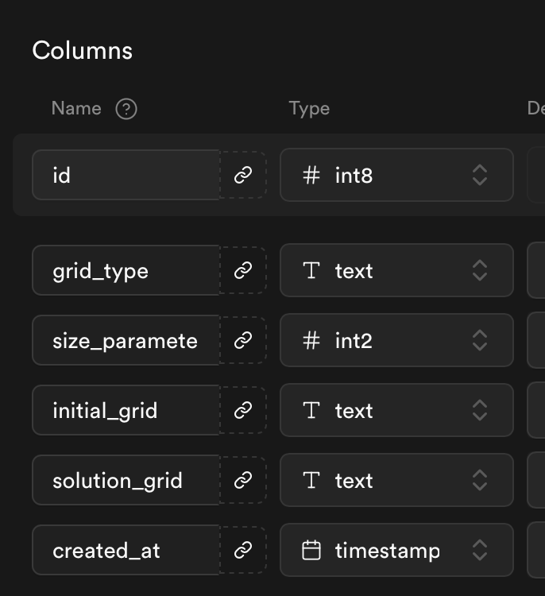Image resolution: width=545 pixels, height=596 pixels.
Task: Click the default value field for grid_type
Action: (x=537, y=271)
